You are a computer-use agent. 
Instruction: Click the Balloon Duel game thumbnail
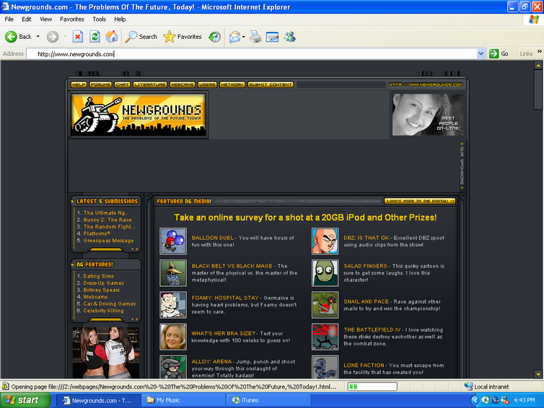(x=173, y=241)
